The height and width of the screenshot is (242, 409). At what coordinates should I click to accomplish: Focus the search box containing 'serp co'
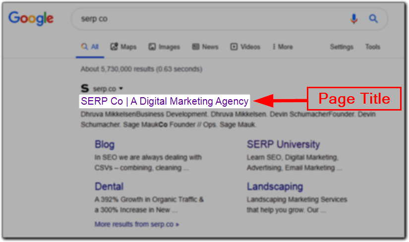click(x=229, y=19)
